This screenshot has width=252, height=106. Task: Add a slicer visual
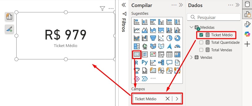(161, 54)
